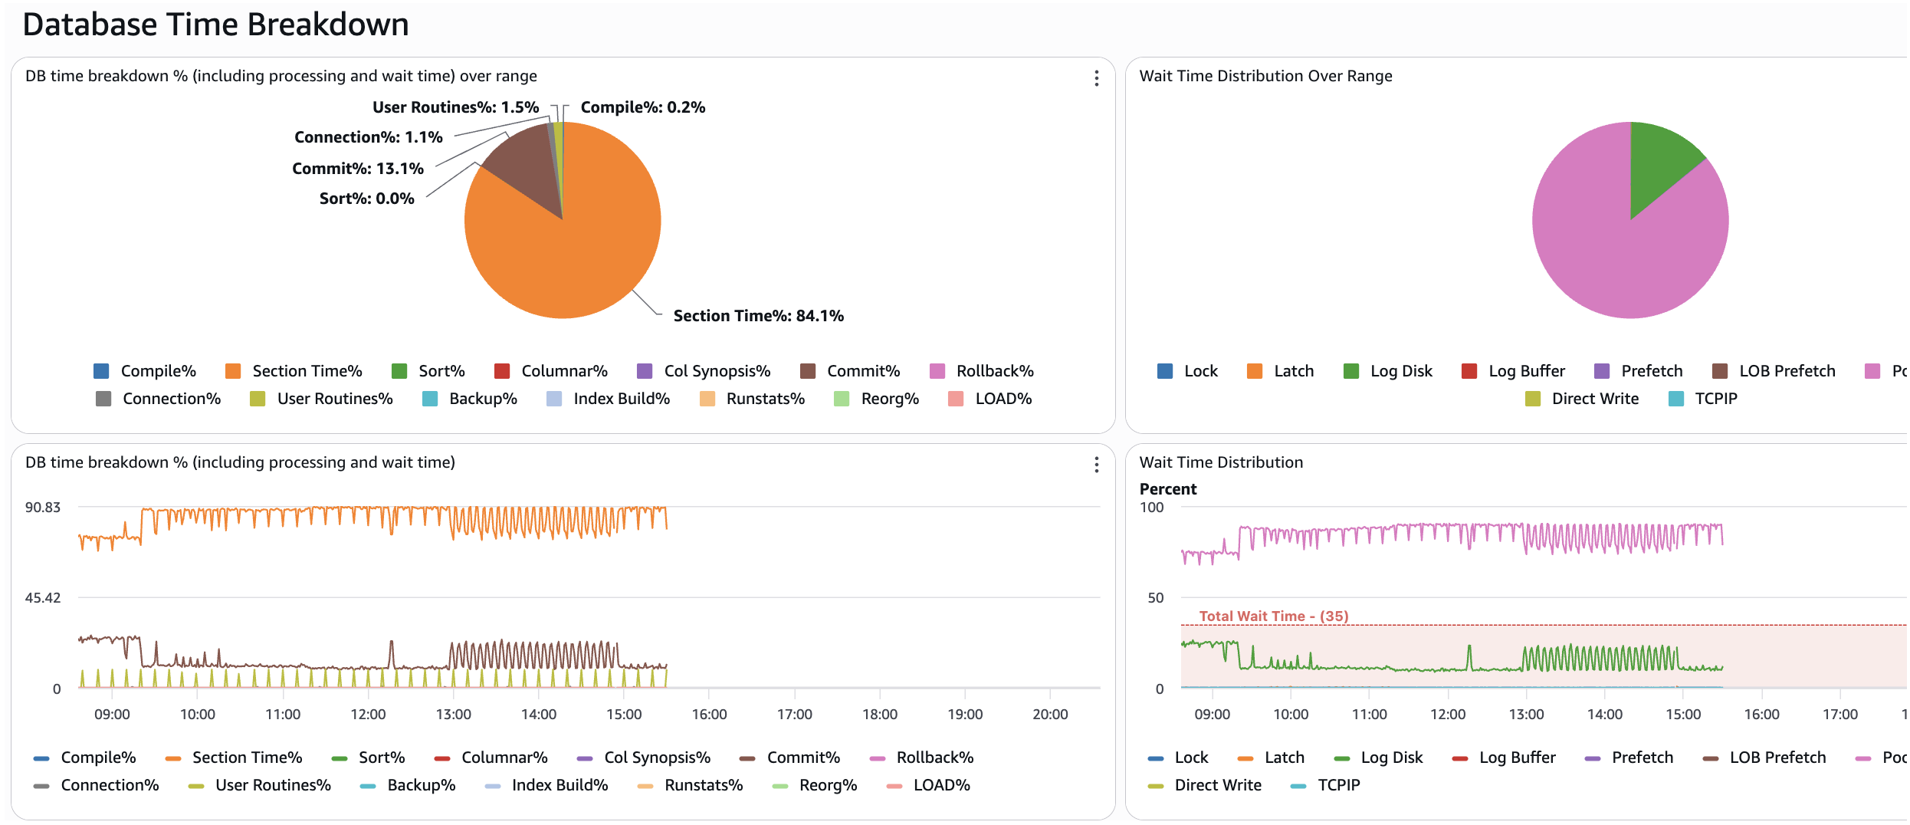Toggle TCPIP in Wait Time Distribution Over Range legend
Viewport: 1910px width, 825px height.
pyautogui.click(x=1715, y=399)
